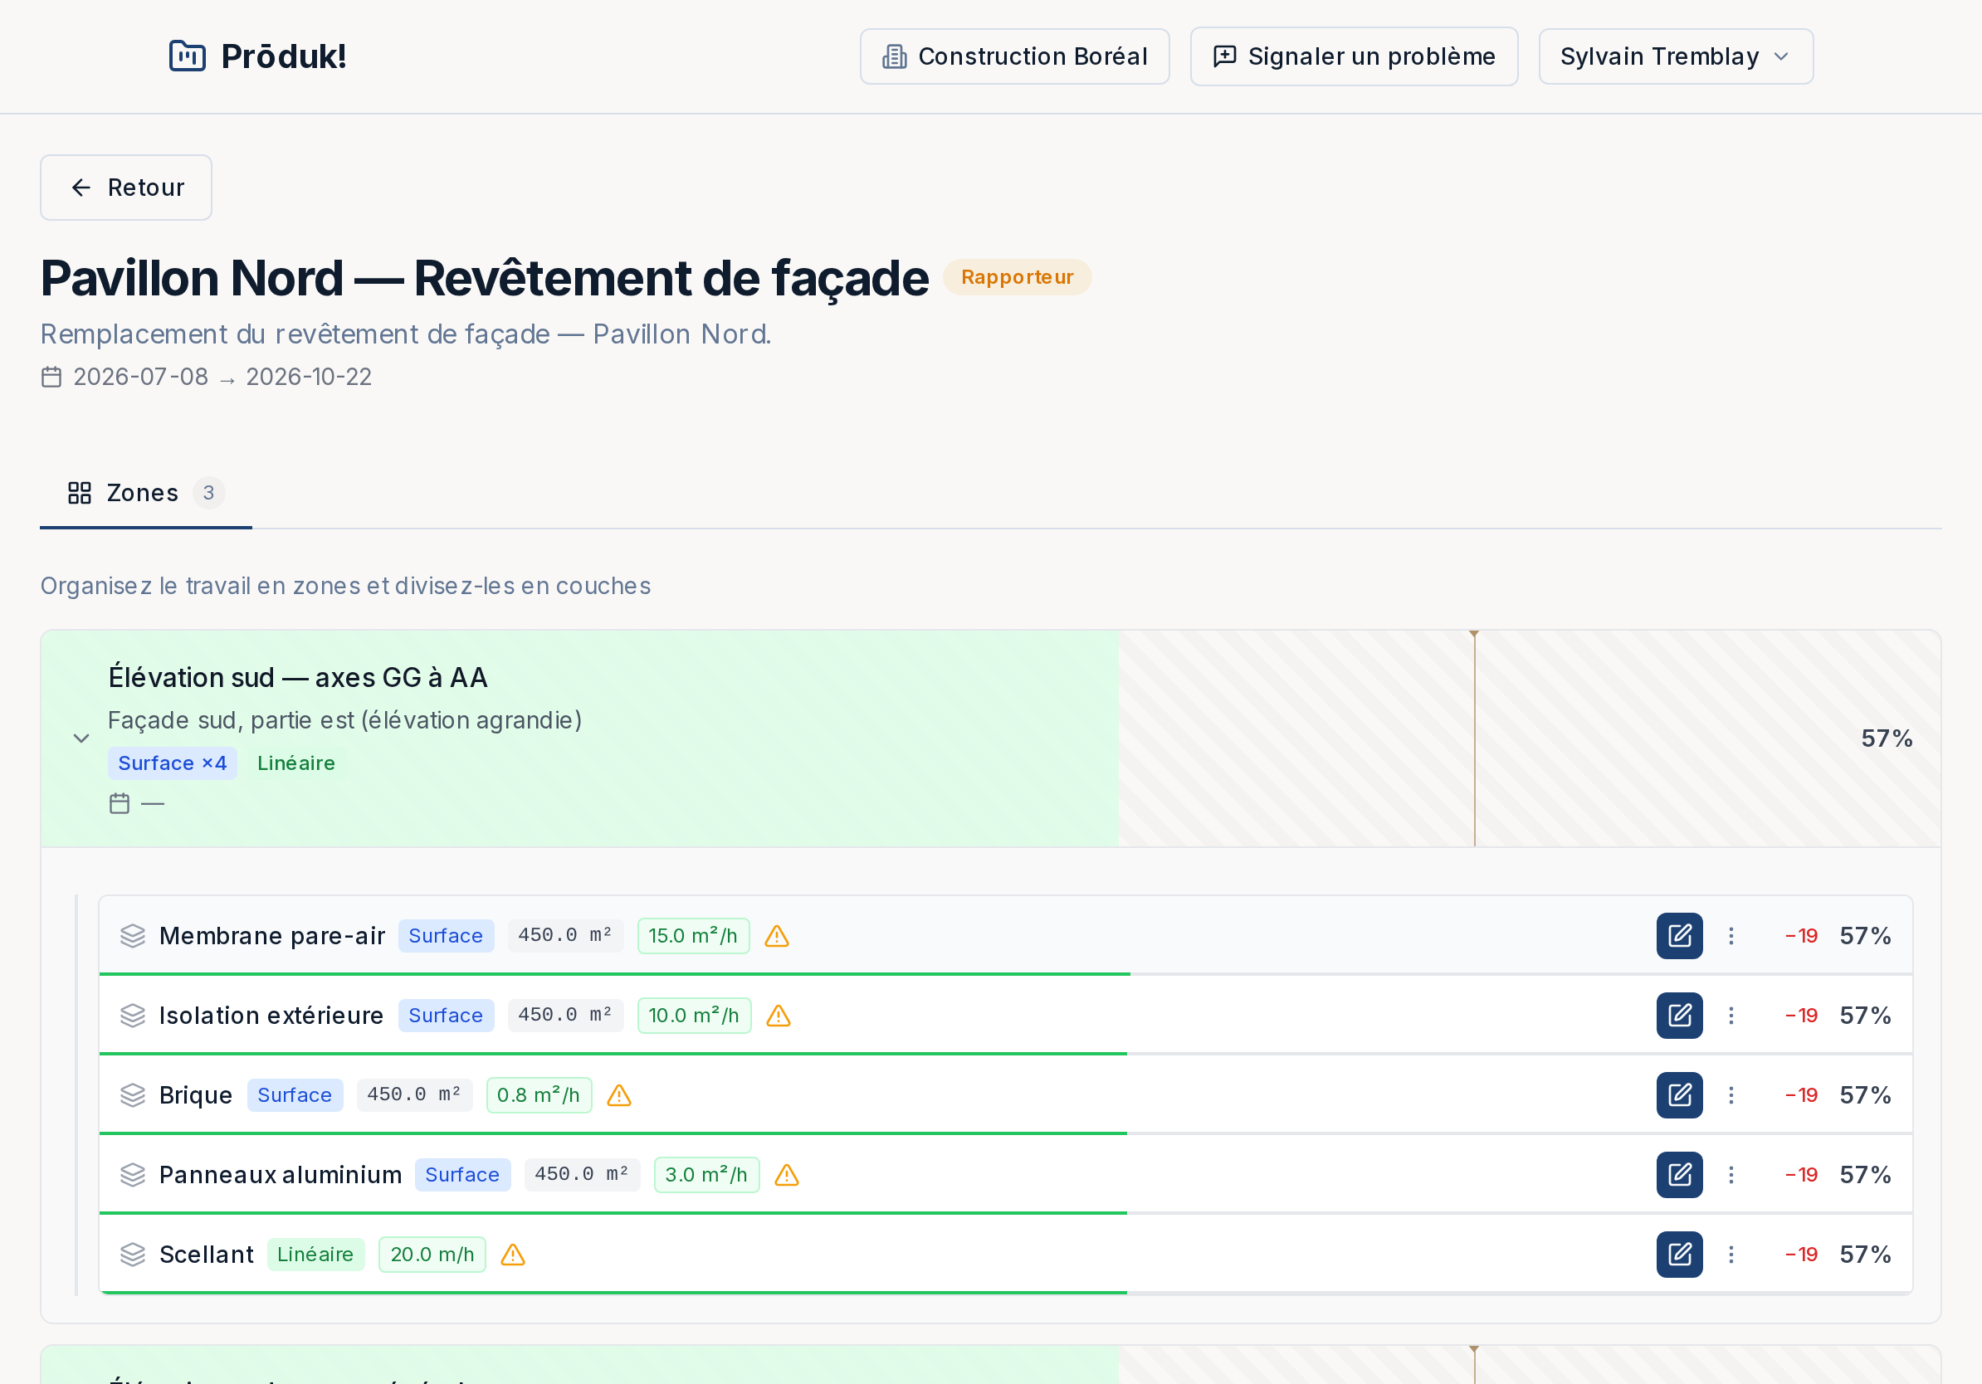This screenshot has height=1384, width=1982.
Task: Click the Scellant Linéaire type tag
Action: point(315,1254)
